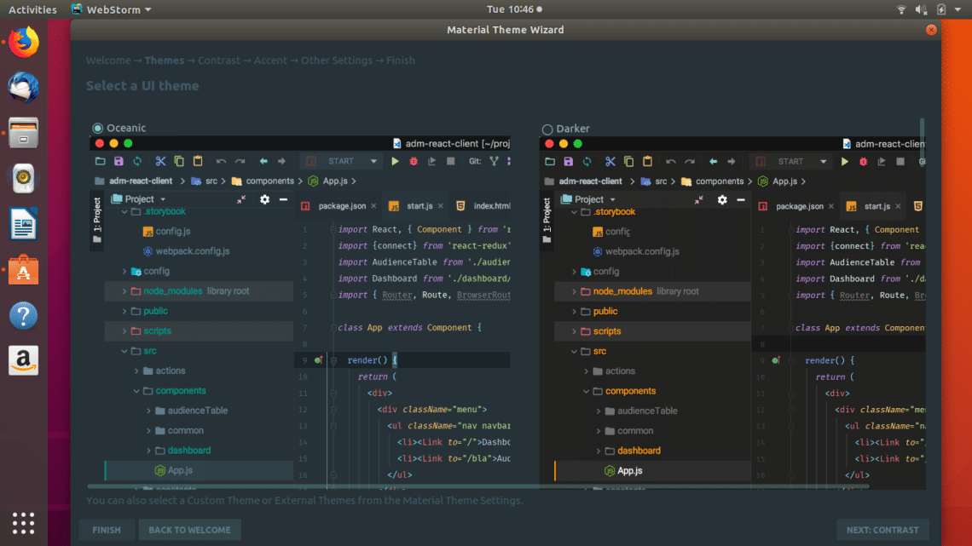Click the Undo arrow in the Oceanic preview toolbar
972x546 pixels.
point(222,161)
